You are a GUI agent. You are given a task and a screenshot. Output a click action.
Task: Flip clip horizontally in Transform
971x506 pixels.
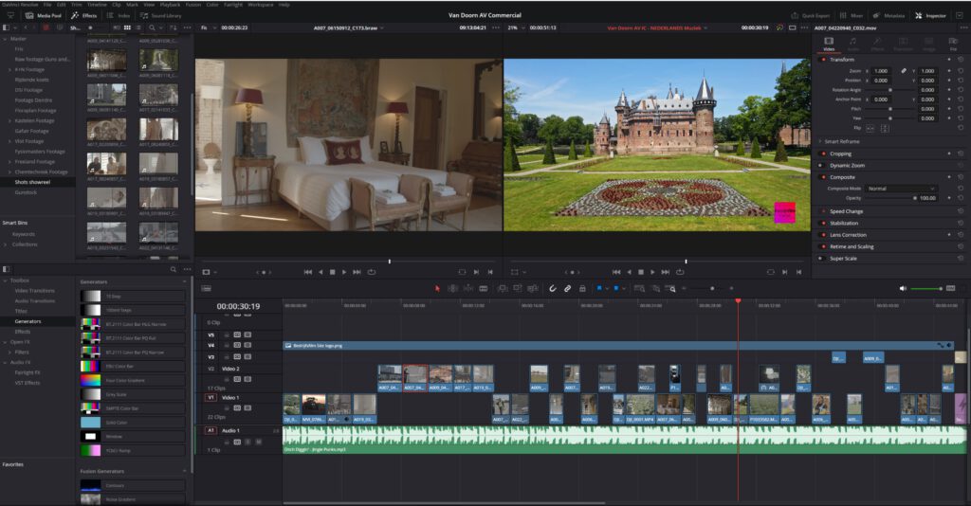(x=870, y=128)
